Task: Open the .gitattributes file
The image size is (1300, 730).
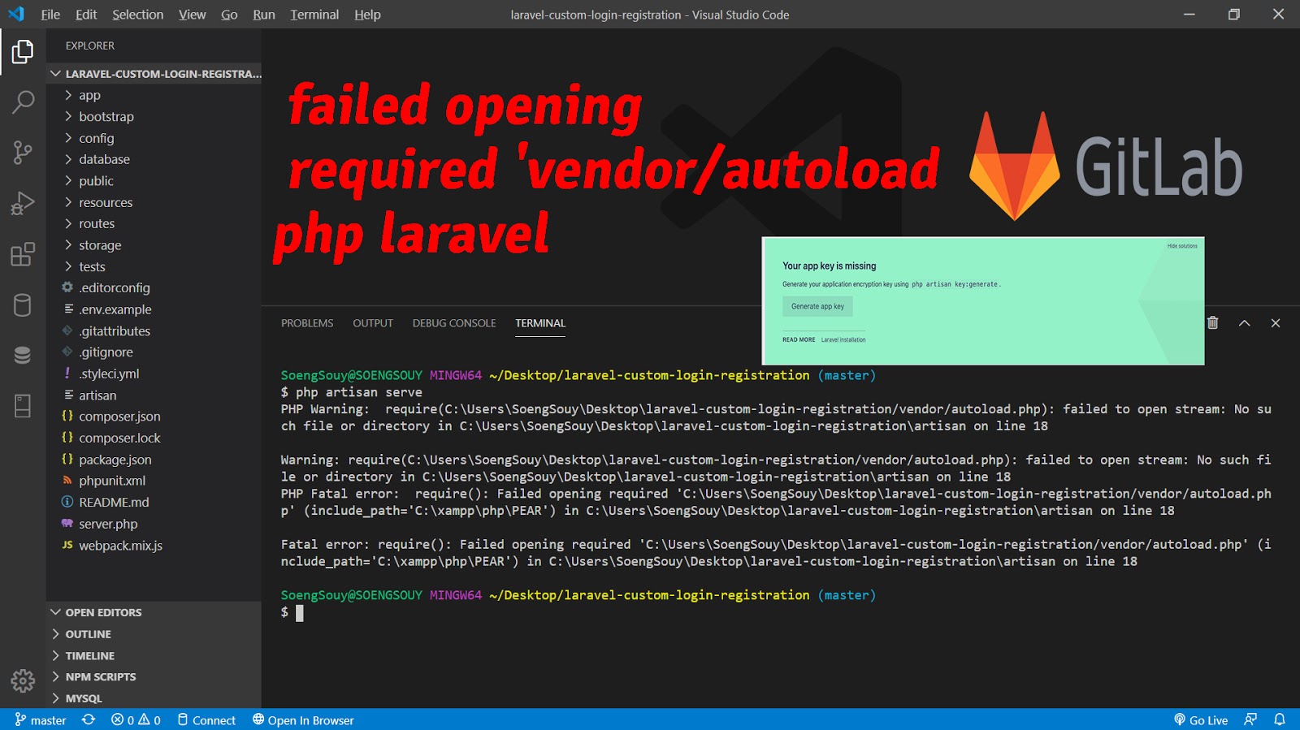Action: pyautogui.click(x=154, y=330)
